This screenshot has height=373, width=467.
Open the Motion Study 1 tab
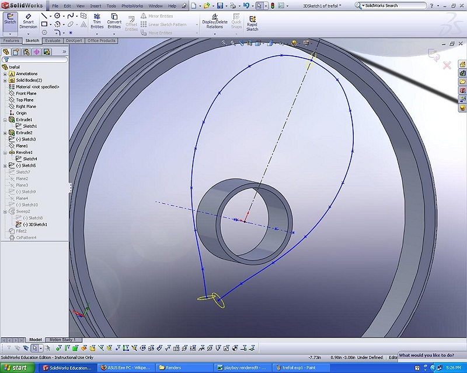click(x=62, y=340)
